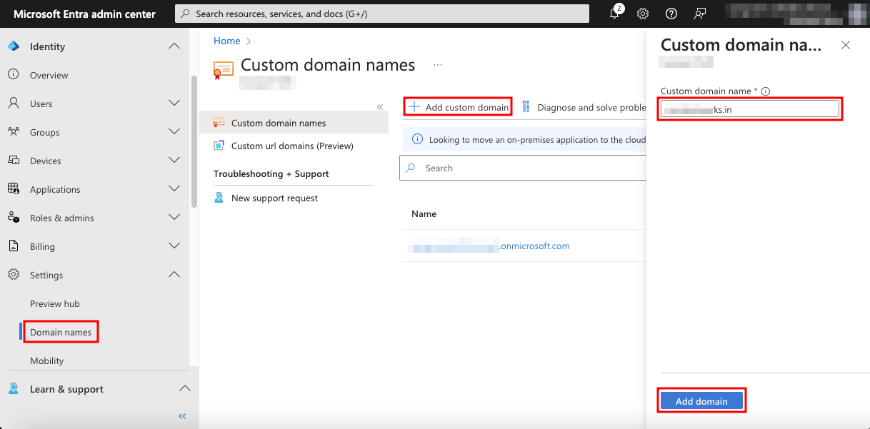Expand the Users section chevron
The height and width of the screenshot is (429, 870).
coord(174,104)
